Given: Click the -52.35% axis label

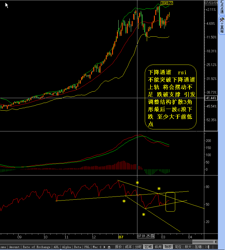Looking at the screenshot, I should click(x=211, y=120).
